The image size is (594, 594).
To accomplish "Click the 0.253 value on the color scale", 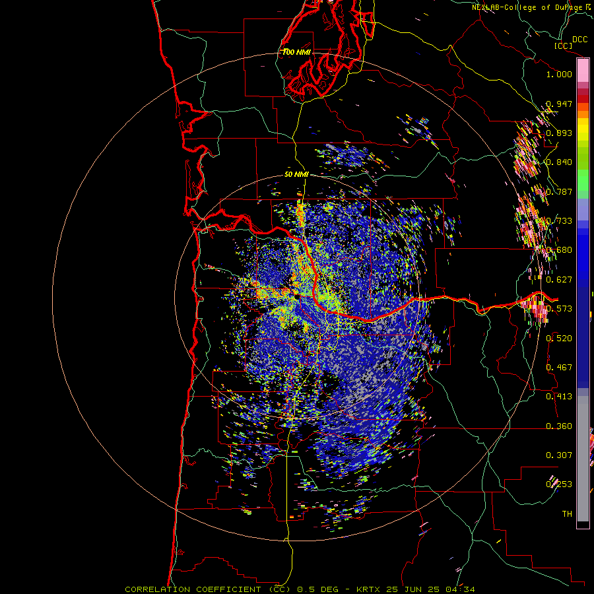I will point(559,484).
